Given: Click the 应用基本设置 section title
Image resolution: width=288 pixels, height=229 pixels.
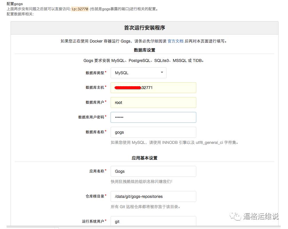Looking at the screenshot, I should pyautogui.click(x=145, y=158).
